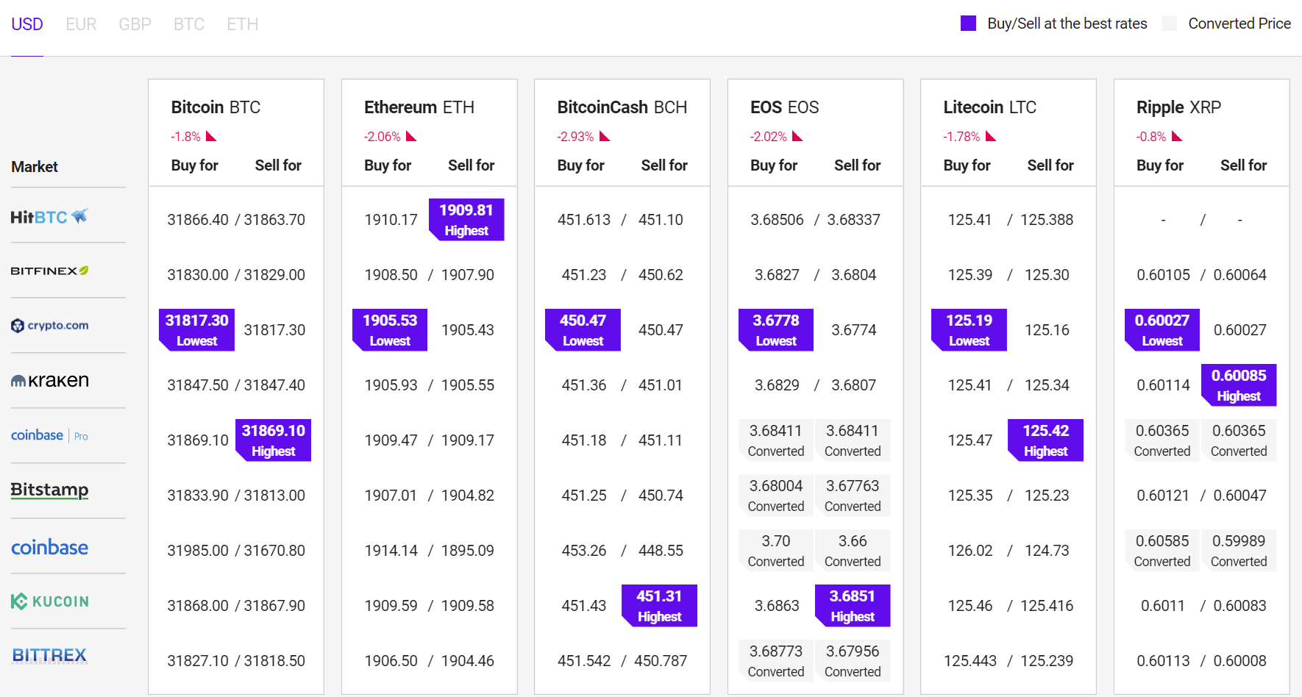
Task: Open the Bitcoin BTC column header
Action: coord(216,107)
